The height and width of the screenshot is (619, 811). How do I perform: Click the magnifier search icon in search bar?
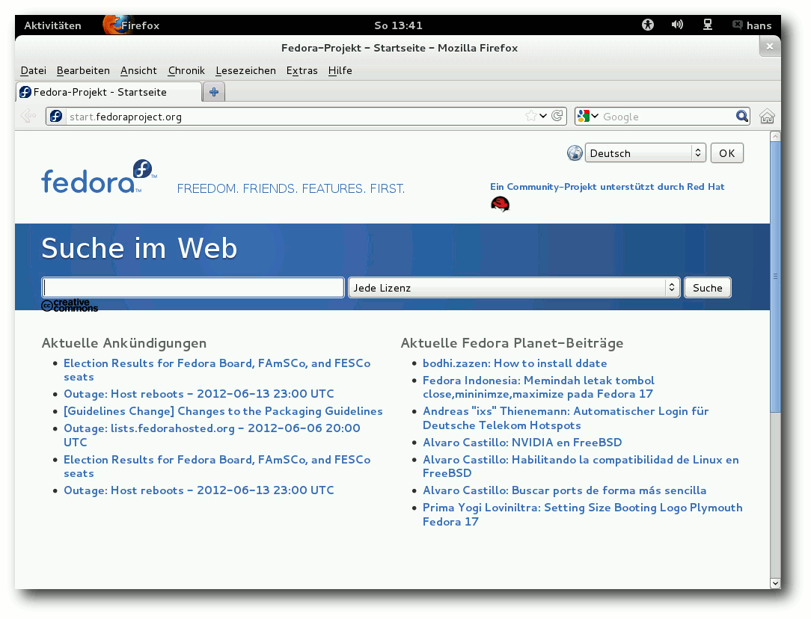(741, 117)
